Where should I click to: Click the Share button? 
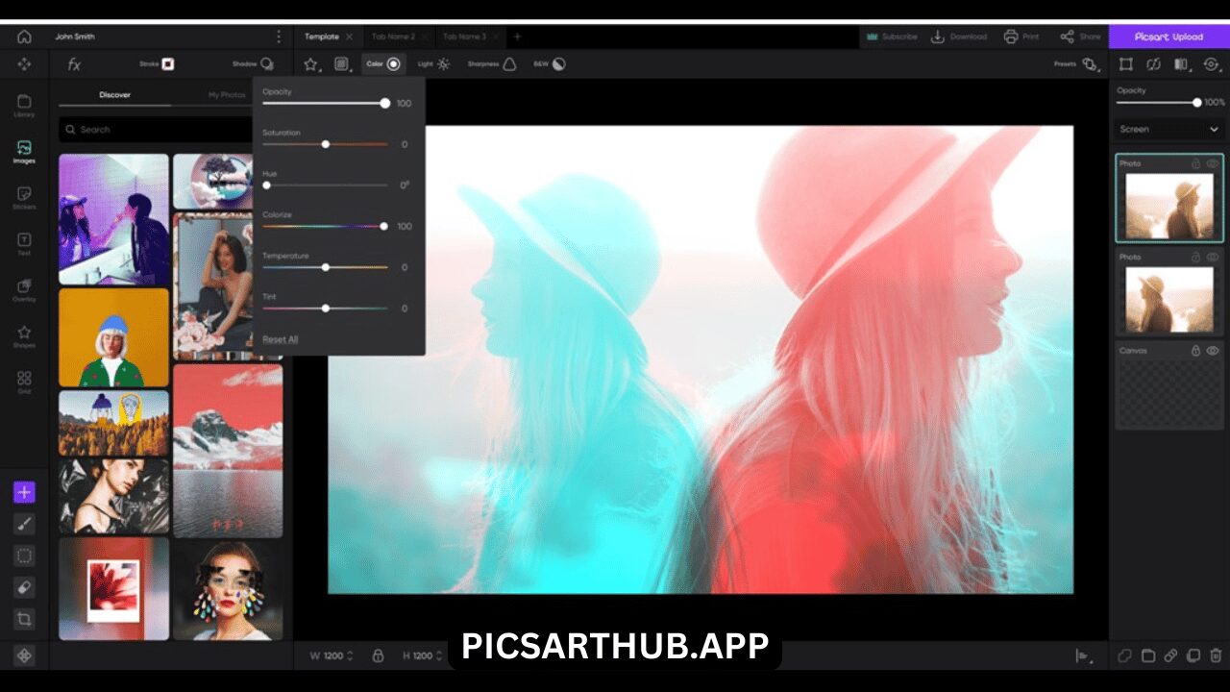pos(1080,37)
